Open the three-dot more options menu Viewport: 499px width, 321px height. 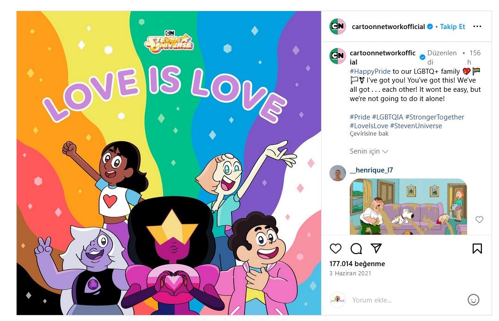point(477,26)
